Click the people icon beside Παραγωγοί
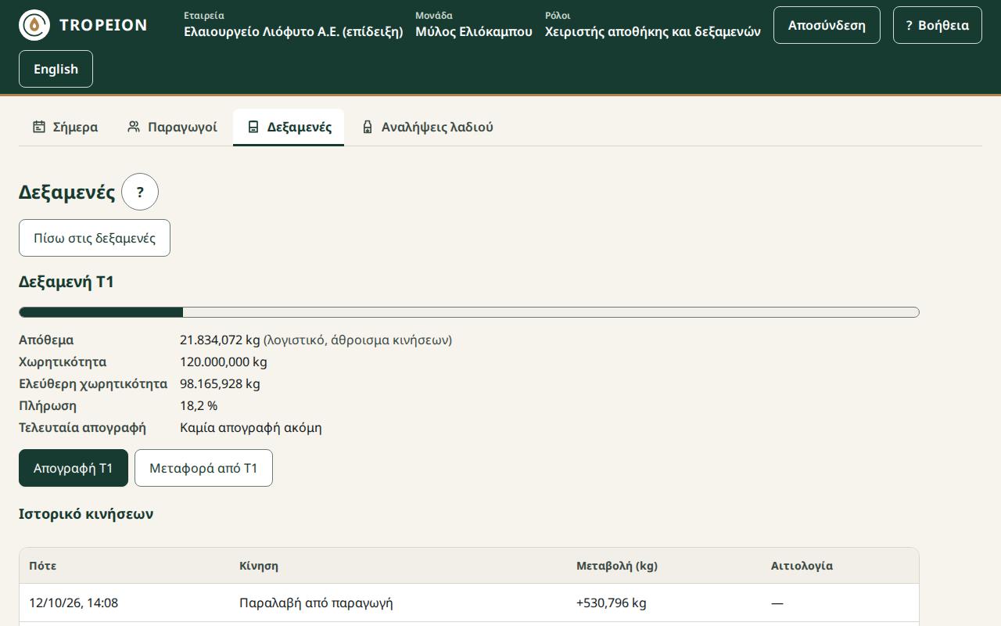1001x626 pixels. click(134, 127)
